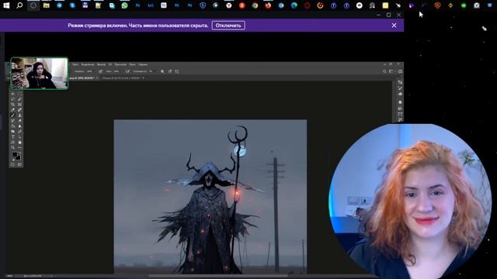Open the foreground color picker
Screen dimensions: 497x279
click(15, 154)
